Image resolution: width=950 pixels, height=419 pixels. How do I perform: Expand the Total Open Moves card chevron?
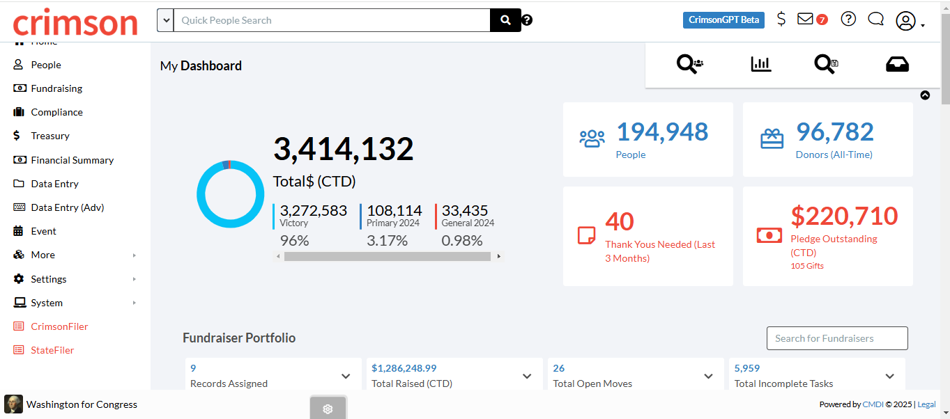[709, 377]
